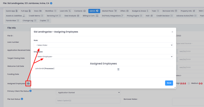Expand the Select Employee dropdown
The height and width of the screenshot is (107, 204).
tap(103, 57)
